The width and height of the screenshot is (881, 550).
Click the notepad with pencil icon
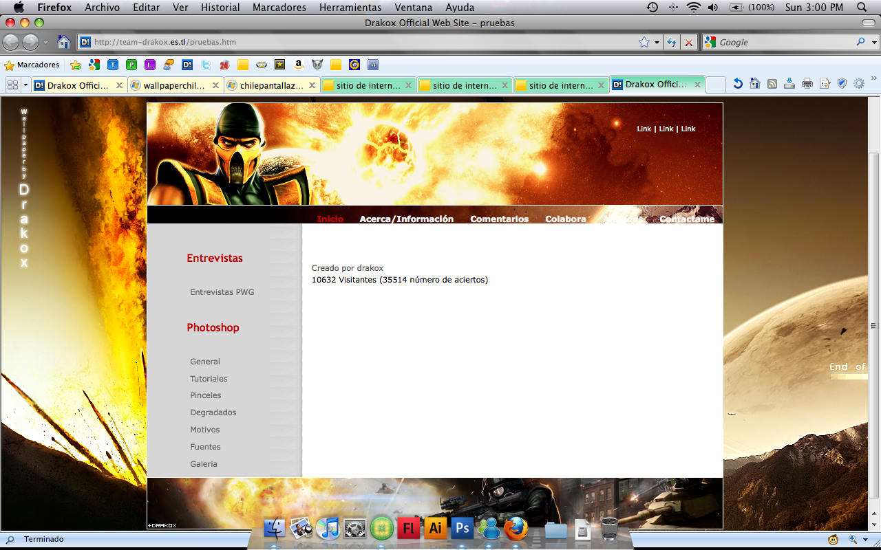click(x=825, y=84)
